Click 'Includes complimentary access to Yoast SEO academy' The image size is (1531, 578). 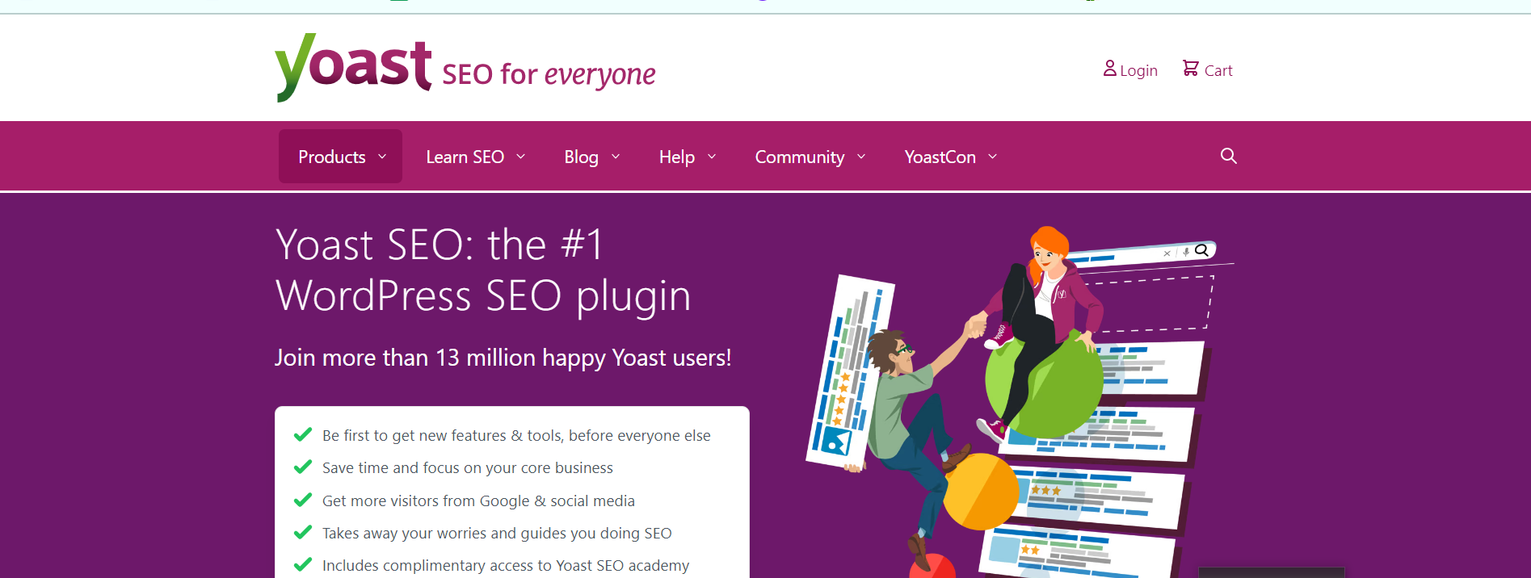pos(506,566)
